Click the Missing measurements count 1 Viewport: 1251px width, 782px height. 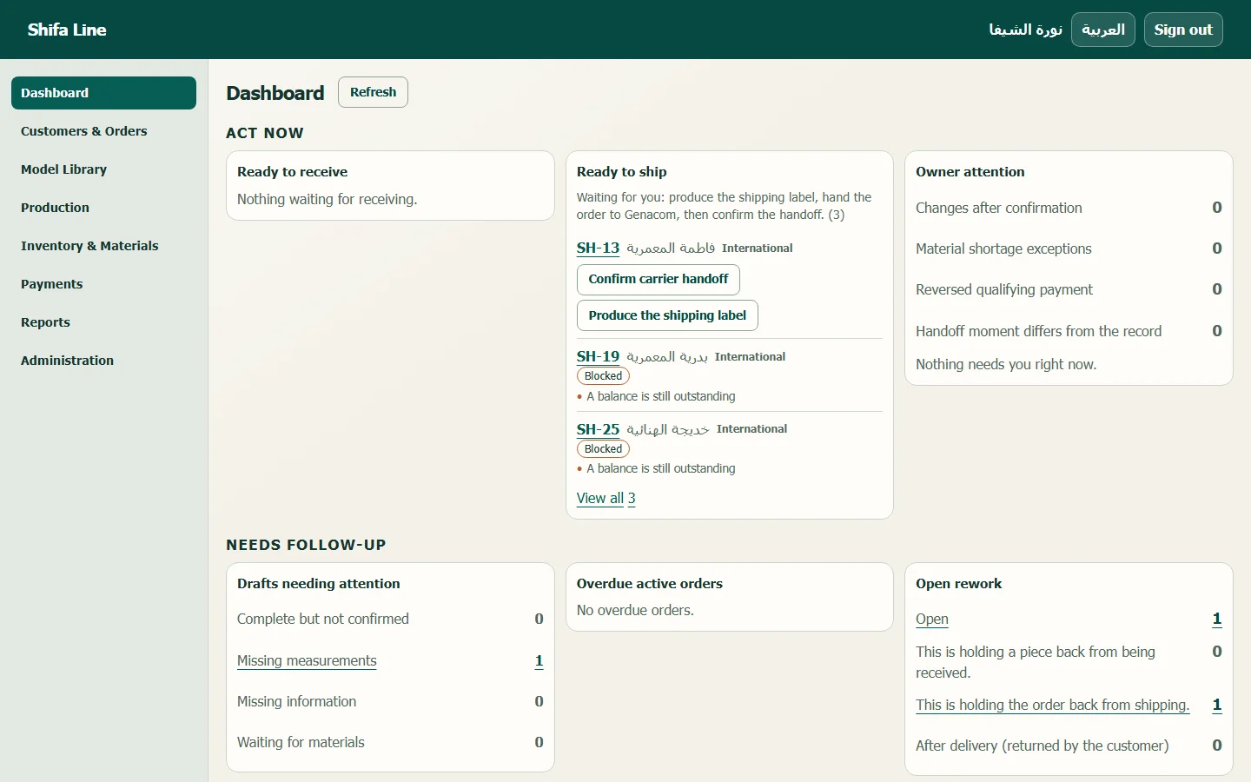tap(539, 660)
